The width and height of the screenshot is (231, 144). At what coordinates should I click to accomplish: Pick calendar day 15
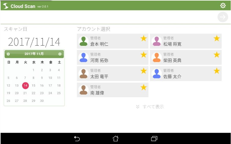pyautogui.click(x=33, y=85)
